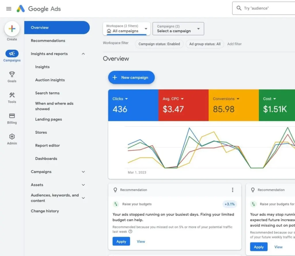Open the Admin gear icon

(12, 137)
